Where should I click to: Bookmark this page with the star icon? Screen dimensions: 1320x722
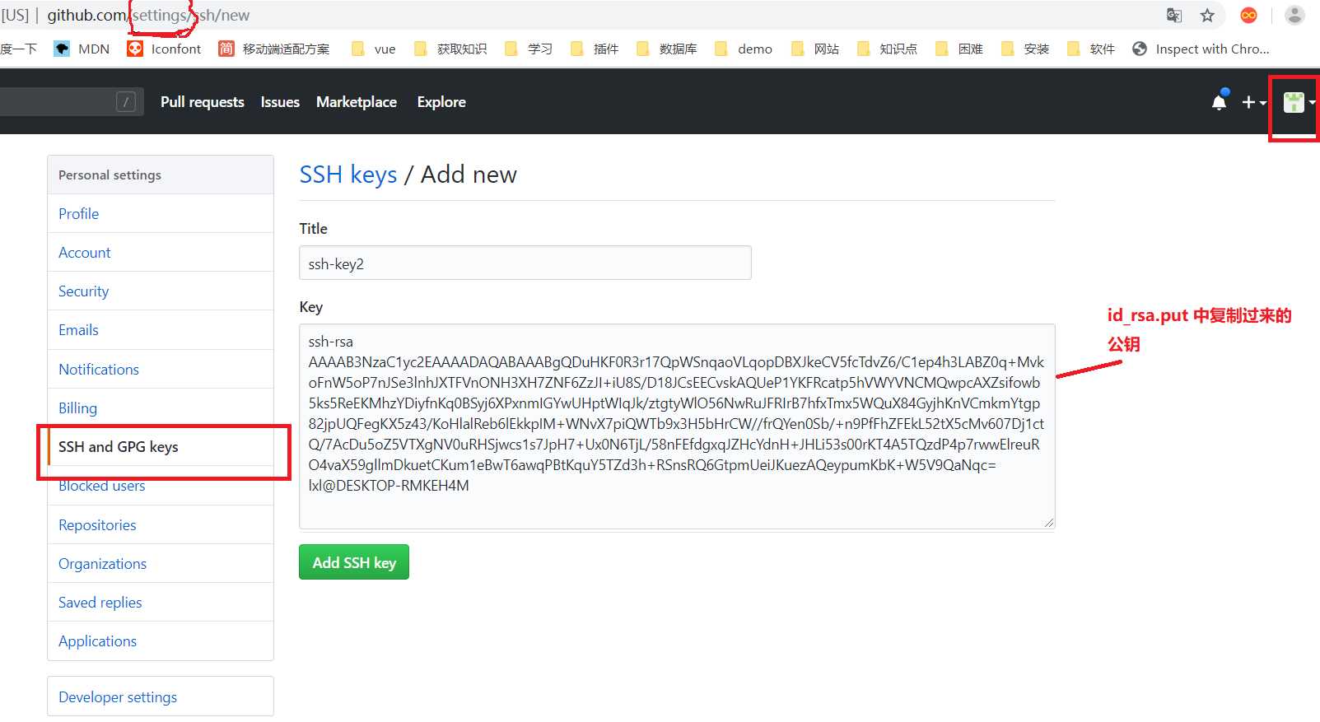pos(1207,15)
